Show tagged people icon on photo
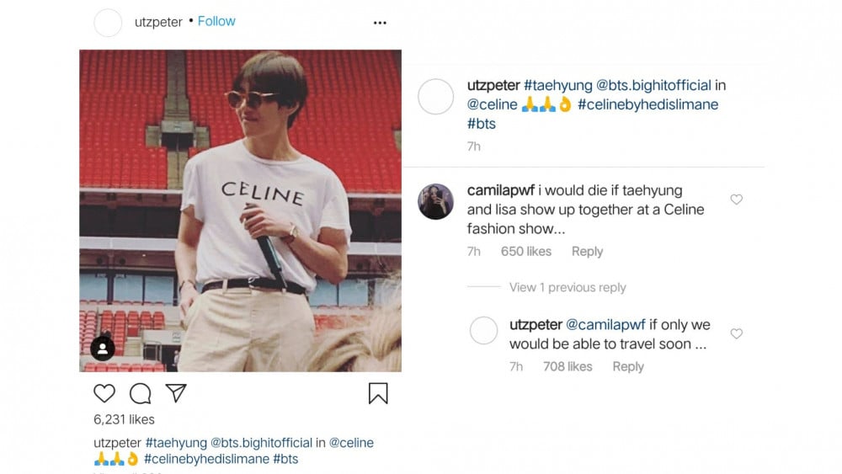This screenshot has width=842, height=474. coord(103,349)
